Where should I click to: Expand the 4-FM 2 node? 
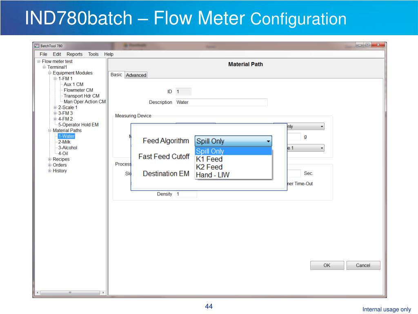pos(55,119)
